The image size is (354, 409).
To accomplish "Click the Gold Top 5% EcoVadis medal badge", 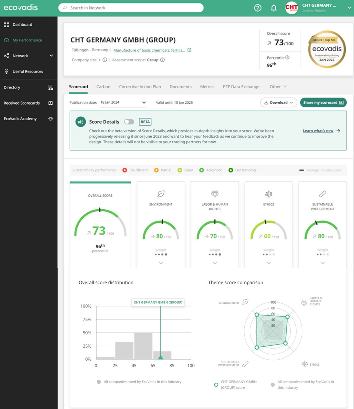I will pos(327,49).
